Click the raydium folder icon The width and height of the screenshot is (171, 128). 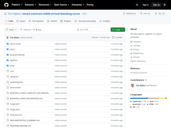point(8,60)
